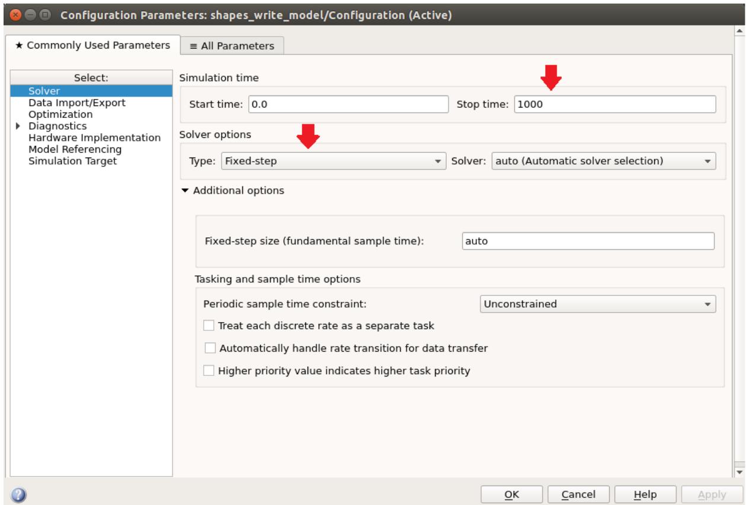Click the blue help question mark icon
746x505 pixels.
(12, 494)
